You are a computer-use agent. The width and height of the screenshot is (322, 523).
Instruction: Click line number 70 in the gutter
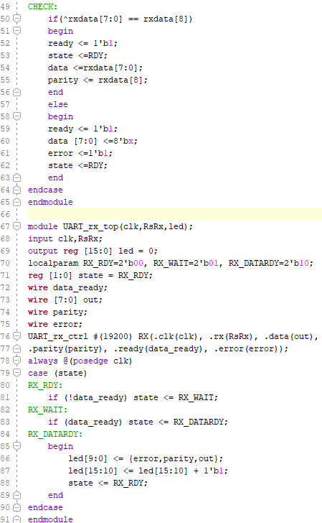(x=5, y=263)
